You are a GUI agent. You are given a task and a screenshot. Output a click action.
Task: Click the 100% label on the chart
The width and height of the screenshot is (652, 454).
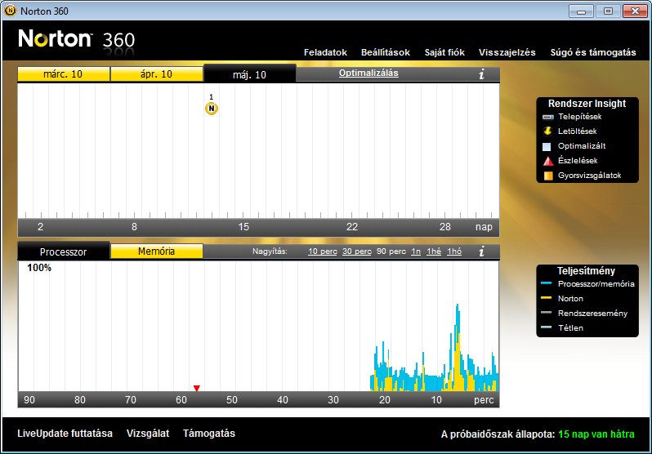click(x=39, y=268)
